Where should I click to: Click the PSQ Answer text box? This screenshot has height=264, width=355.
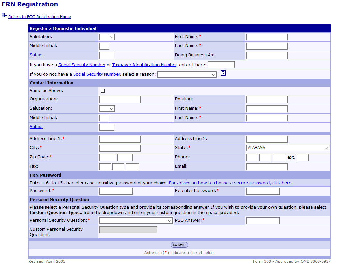point(262,221)
